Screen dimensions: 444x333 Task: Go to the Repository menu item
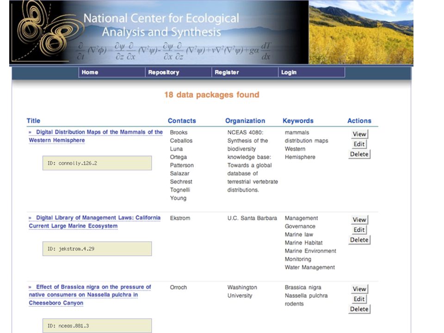pos(179,72)
